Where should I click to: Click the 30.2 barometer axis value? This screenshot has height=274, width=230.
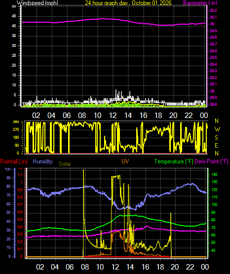pos(213,10)
